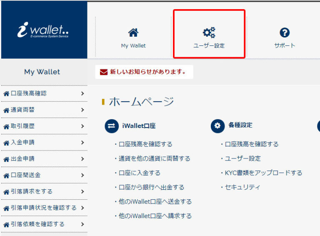Click the 各種設定 section heading
The width and height of the screenshot is (320, 236).
[240, 125]
